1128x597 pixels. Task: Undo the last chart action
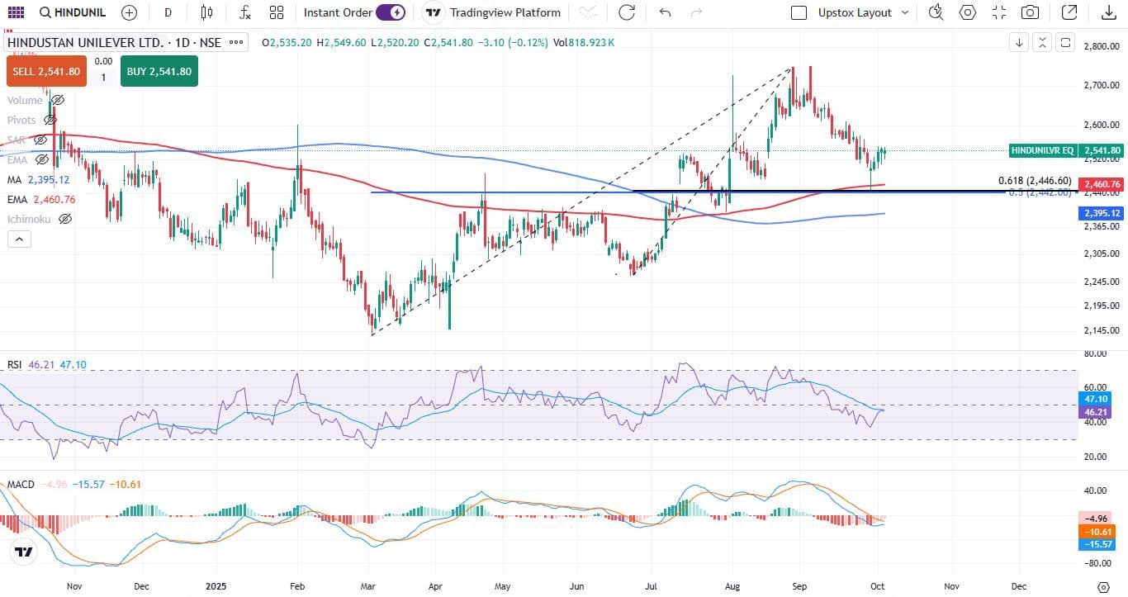[x=665, y=12]
